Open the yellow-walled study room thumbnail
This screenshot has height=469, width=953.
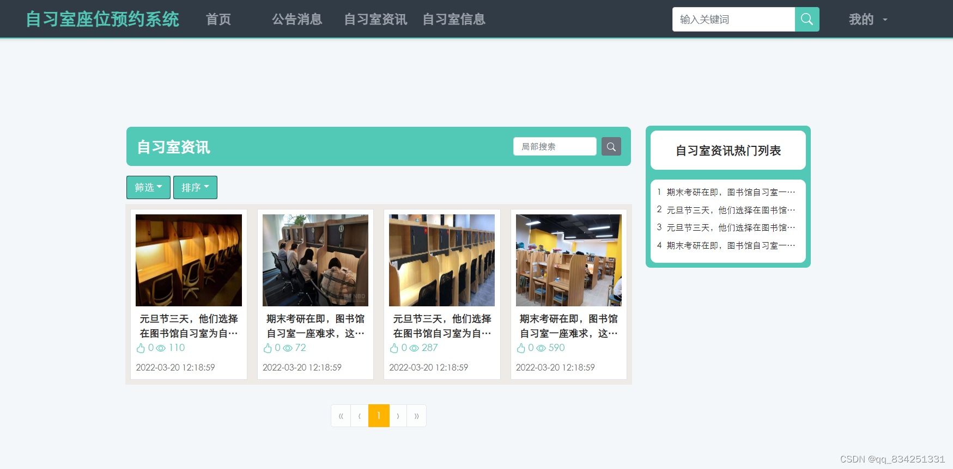click(569, 260)
